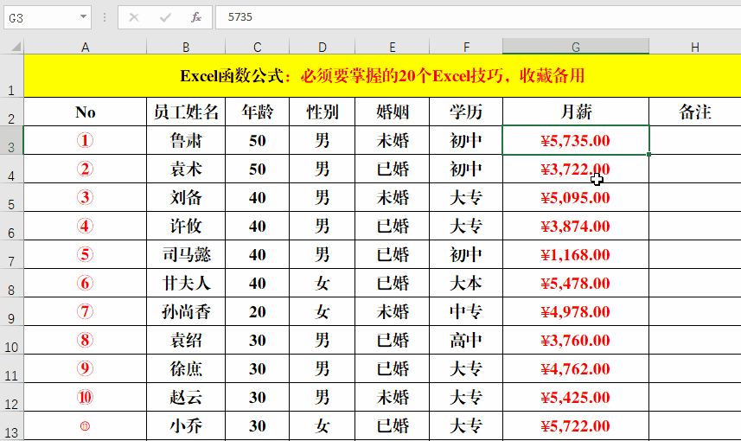Image resolution: width=741 pixels, height=441 pixels.
Task: Select row 8 header
Action: click(11, 283)
